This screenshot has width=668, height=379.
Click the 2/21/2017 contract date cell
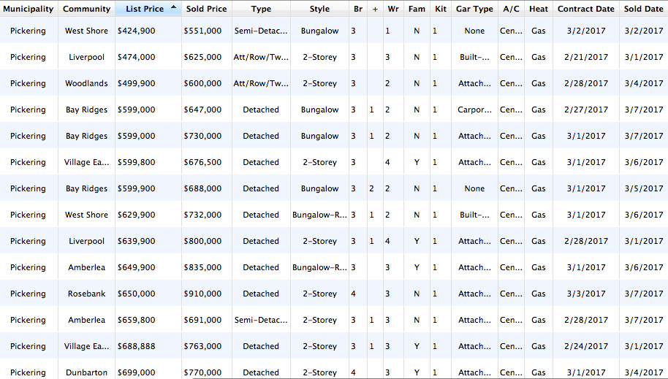(x=585, y=58)
